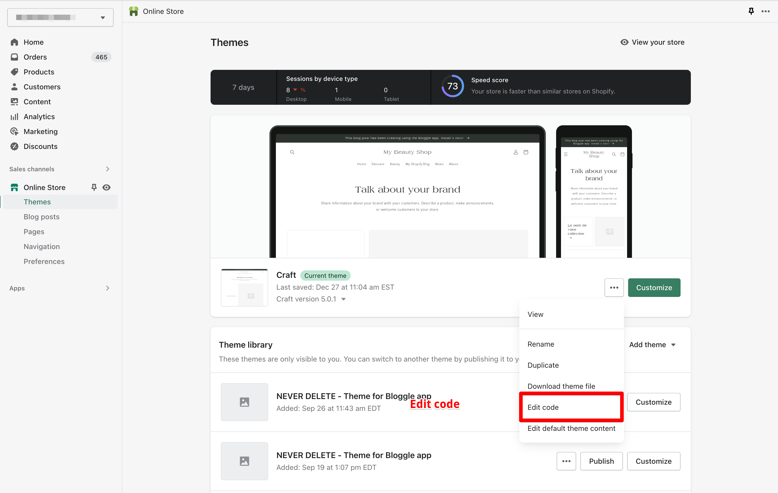Click the Online Store sales channel icon
This screenshot has height=493, width=778.
point(14,187)
